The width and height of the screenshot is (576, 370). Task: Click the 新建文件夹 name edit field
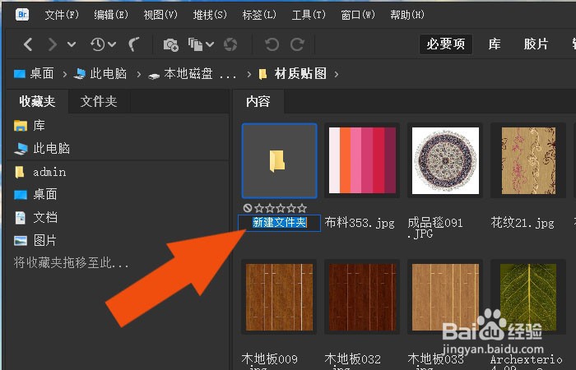pyautogui.click(x=279, y=223)
